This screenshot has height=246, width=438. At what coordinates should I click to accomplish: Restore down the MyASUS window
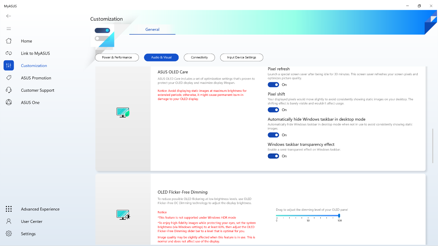[x=419, y=6]
